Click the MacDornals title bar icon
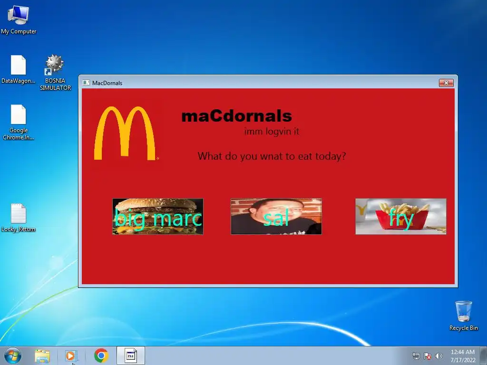This screenshot has height=365, width=487. point(86,83)
